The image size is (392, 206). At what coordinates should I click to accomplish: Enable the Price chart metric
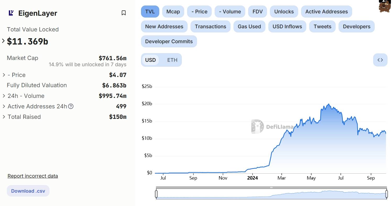199,12
